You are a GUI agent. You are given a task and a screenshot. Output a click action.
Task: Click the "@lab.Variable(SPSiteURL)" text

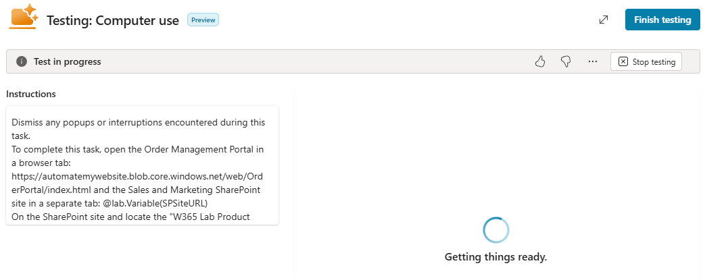point(155,203)
